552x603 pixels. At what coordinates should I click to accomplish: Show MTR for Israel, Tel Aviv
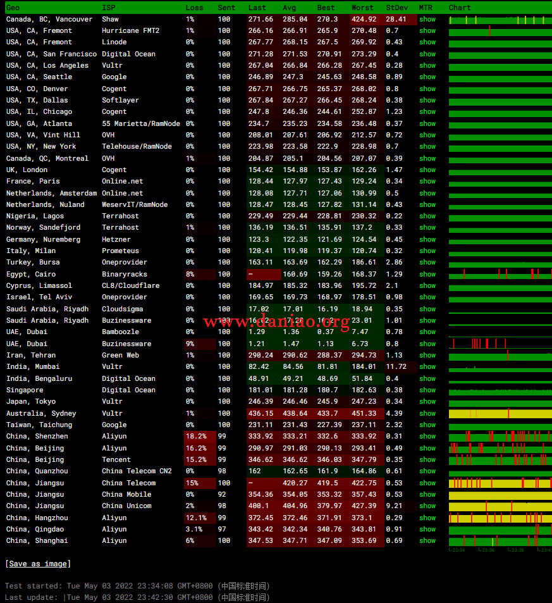(x=427, y=297)
